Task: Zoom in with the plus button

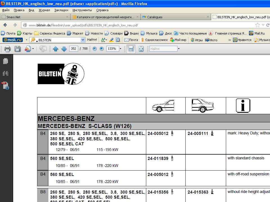Action: pos(102,49)
